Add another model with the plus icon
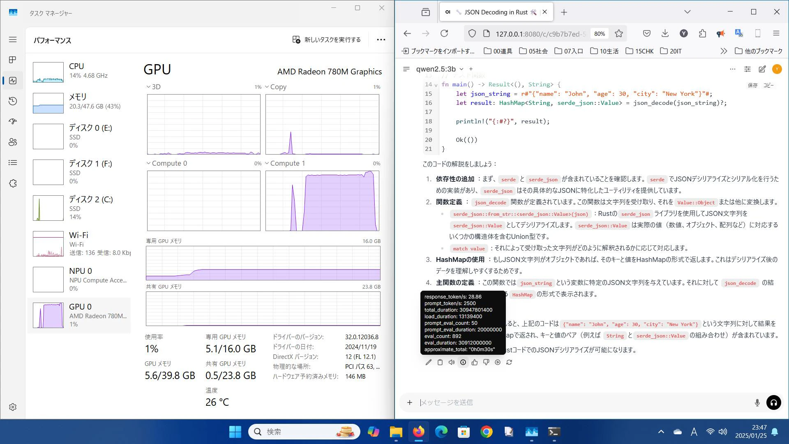Viewport: 789px width, 444px height. [471, 69]
